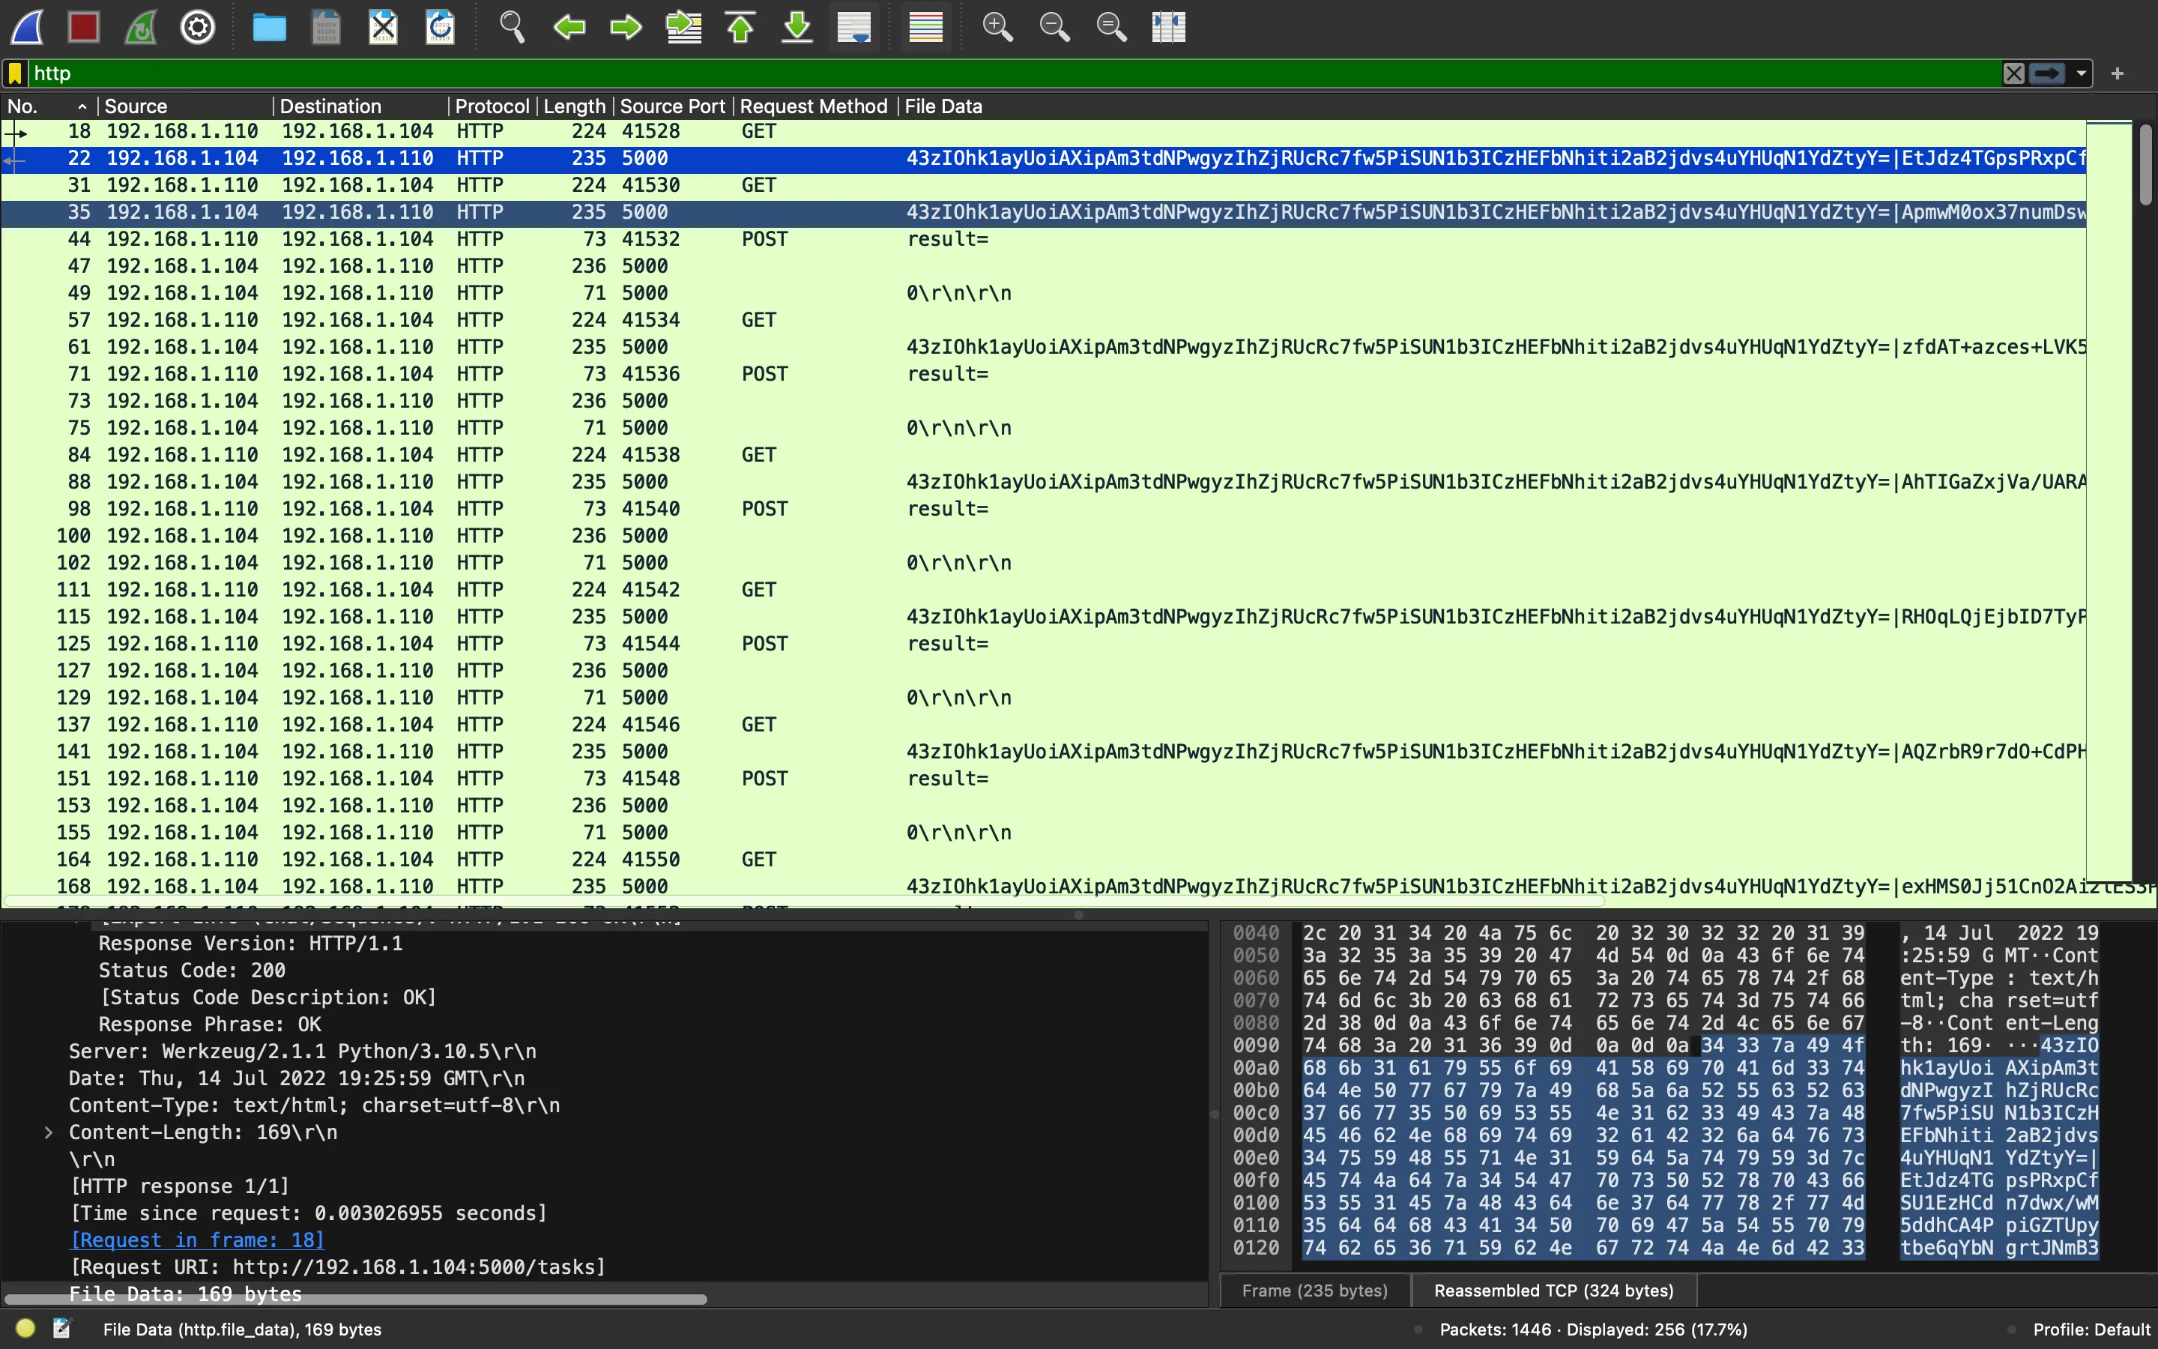
Task: Toggle packet list colorization
Action: (925, 27)
